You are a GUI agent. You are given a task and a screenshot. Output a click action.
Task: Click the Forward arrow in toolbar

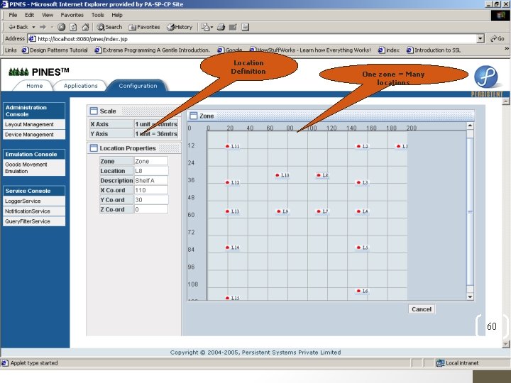pos(43,27)
